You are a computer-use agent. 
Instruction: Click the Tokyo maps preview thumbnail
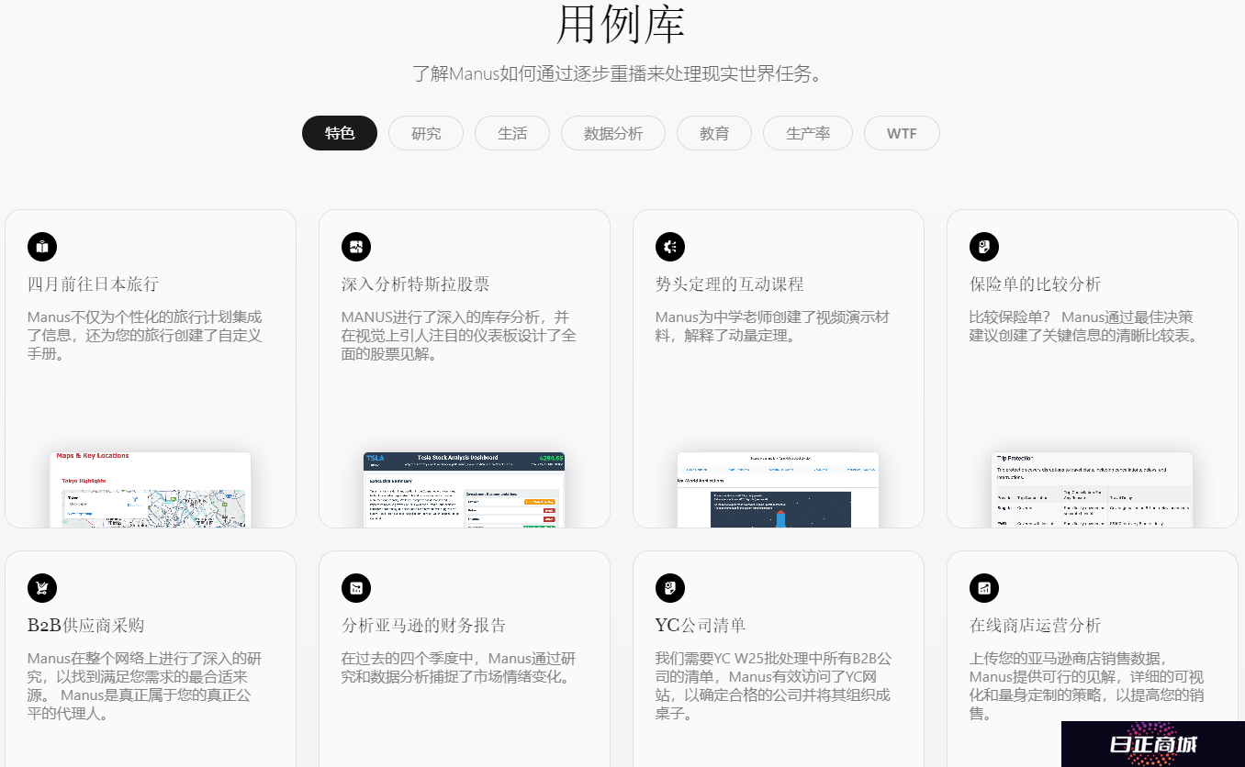pos(150,489)
